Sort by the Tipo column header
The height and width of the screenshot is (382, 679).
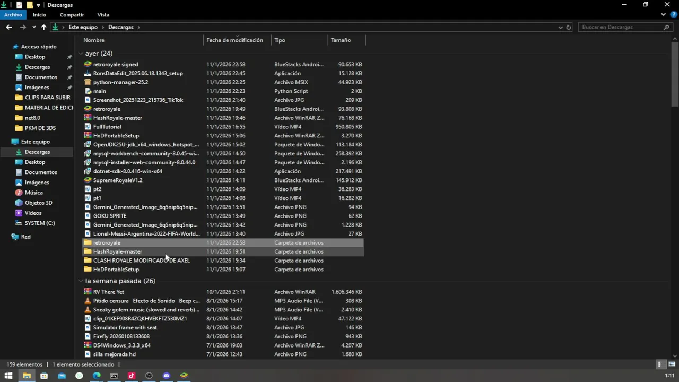[280, 40]
